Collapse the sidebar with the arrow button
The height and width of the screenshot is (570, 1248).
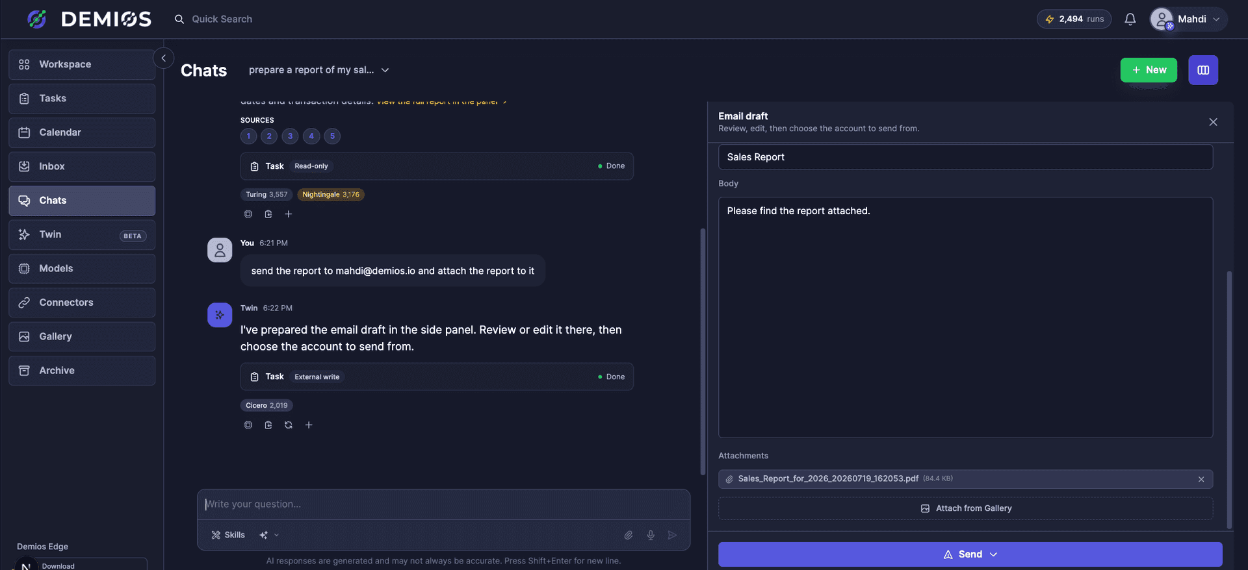click(164, 58)
